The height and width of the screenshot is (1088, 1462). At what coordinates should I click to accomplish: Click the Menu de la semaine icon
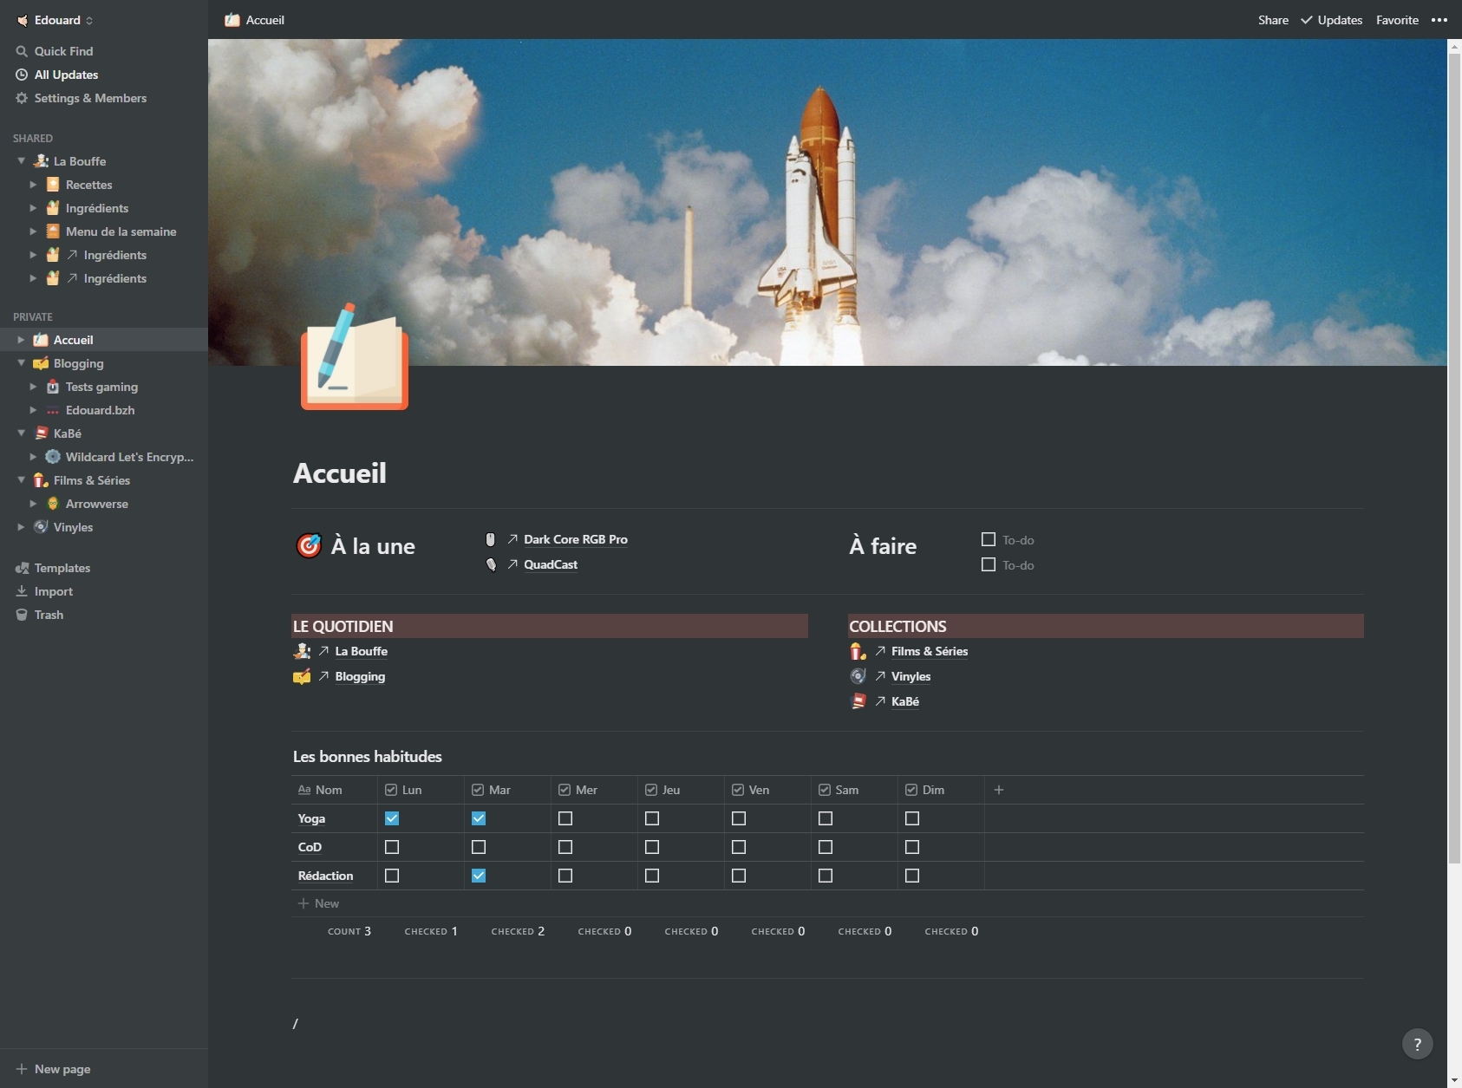point(53,231)
